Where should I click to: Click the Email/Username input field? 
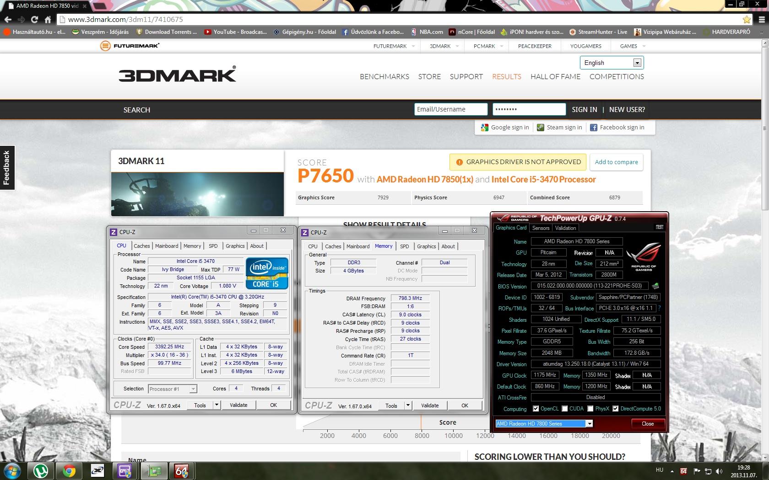pos(451,109)
